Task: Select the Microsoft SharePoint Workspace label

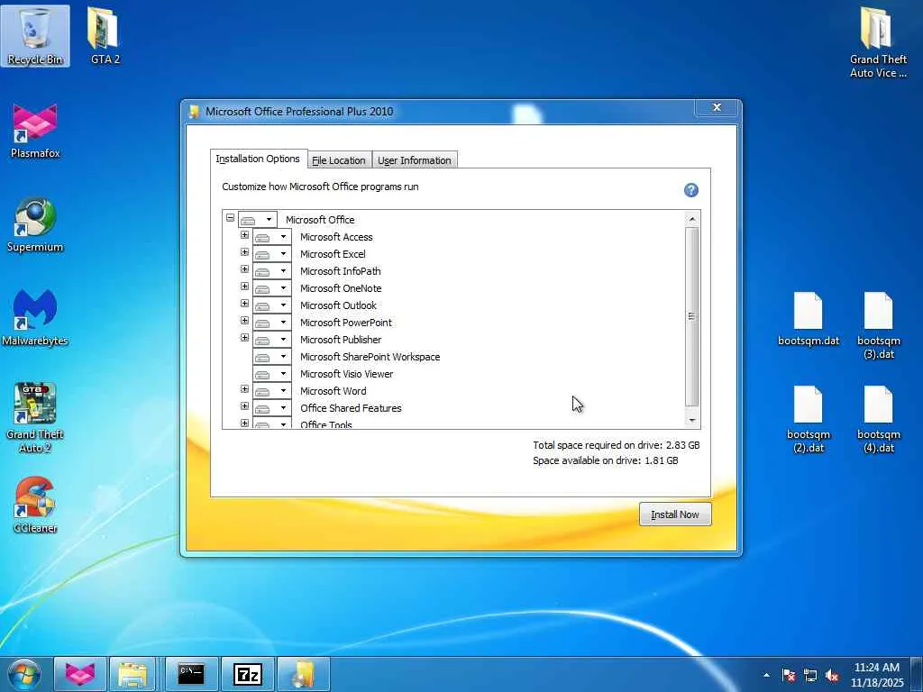Action: point(370,357)
